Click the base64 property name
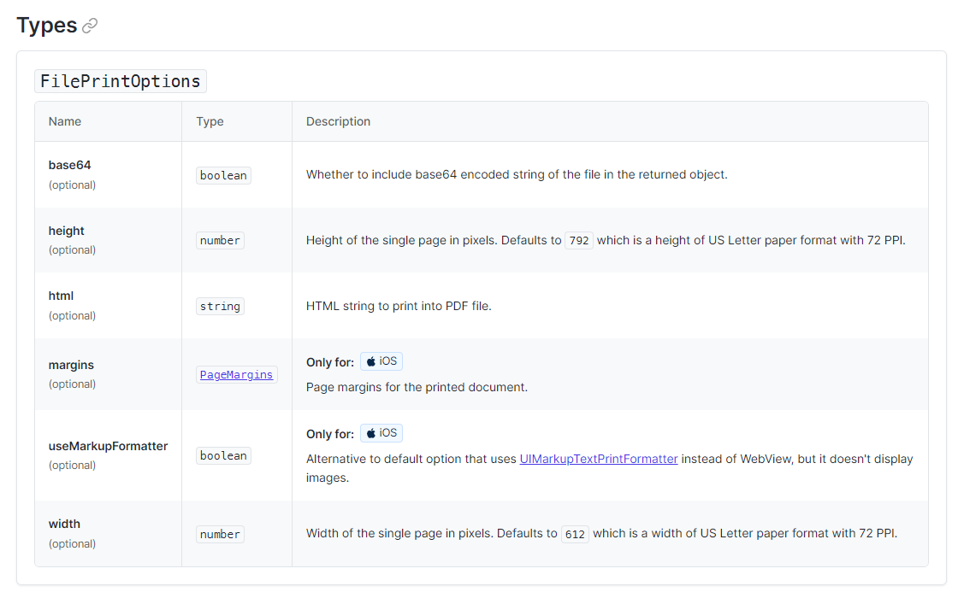The image size is (958, 598). click(x=69, y=165)
